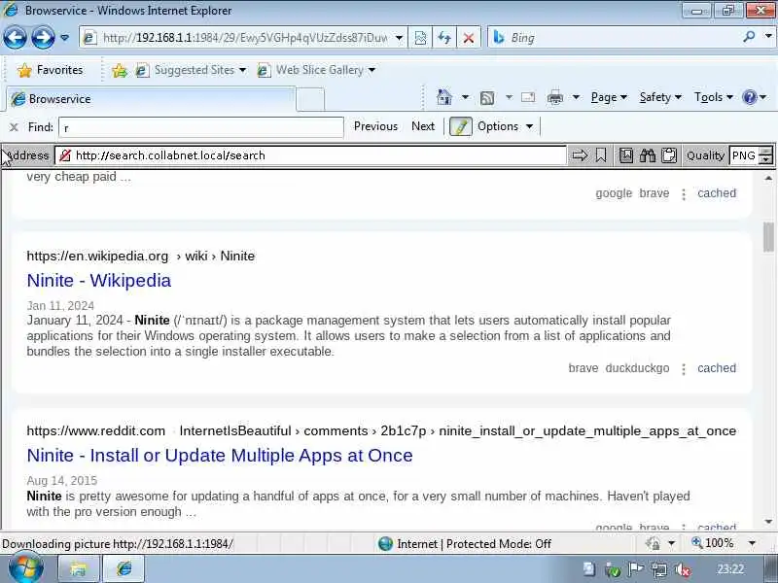
Task: Click Next in the Find bar
Action: pyautogui.click(x=423, y=126)
